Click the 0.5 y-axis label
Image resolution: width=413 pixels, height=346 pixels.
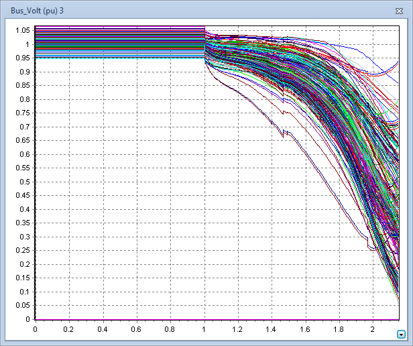click(25, 182)
